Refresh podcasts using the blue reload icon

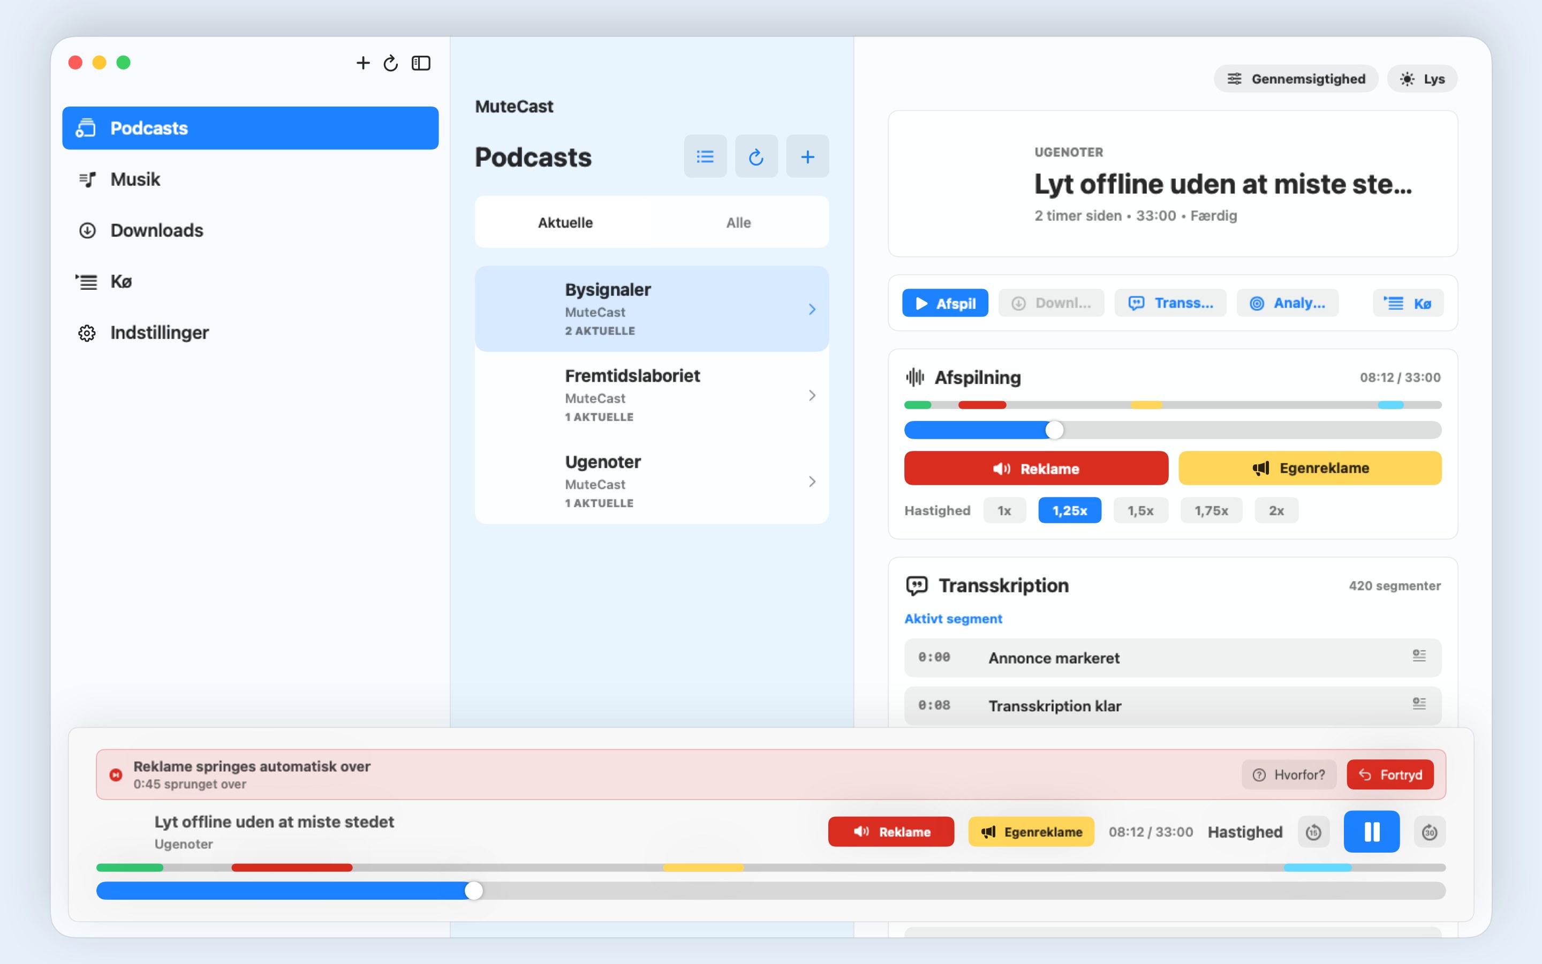click(755, 156)
